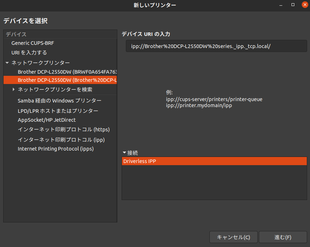Select LPD/LPR ホストまたはプリンター
310x247 pixels.
[58, 111]
